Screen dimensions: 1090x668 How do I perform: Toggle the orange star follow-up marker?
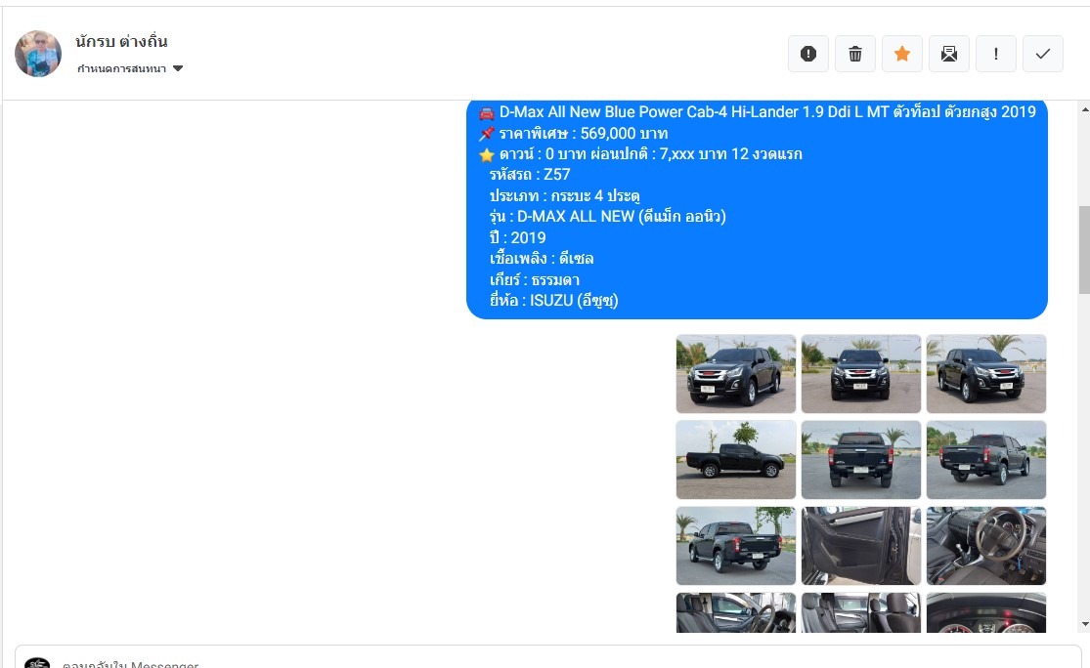click(902, 54)
